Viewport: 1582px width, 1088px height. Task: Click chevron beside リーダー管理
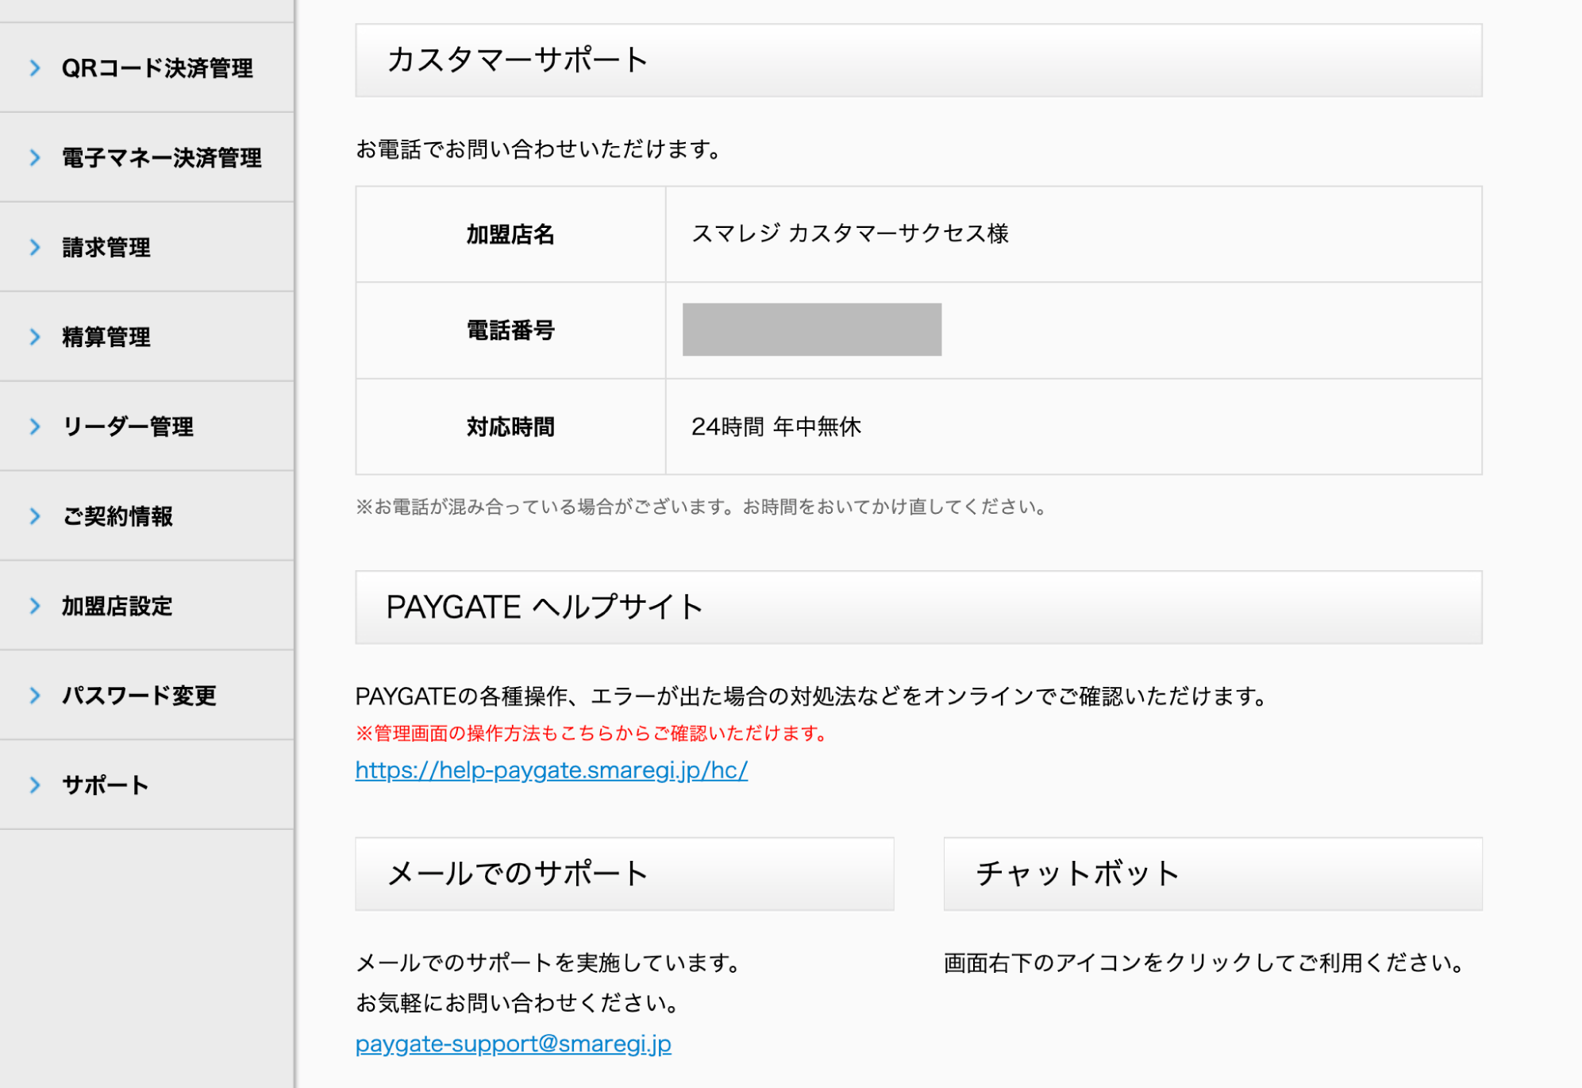tap(35, 426)
